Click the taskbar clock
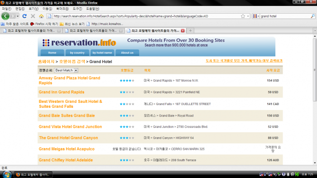This screenshot has height=178, width=317. click(x=307, y=174)
